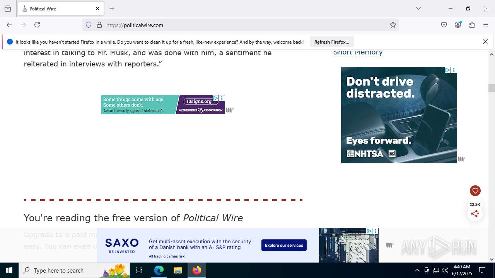
Task: Click the forward navigation arrow
Action: pyautogui.click(x=23, y=25)
